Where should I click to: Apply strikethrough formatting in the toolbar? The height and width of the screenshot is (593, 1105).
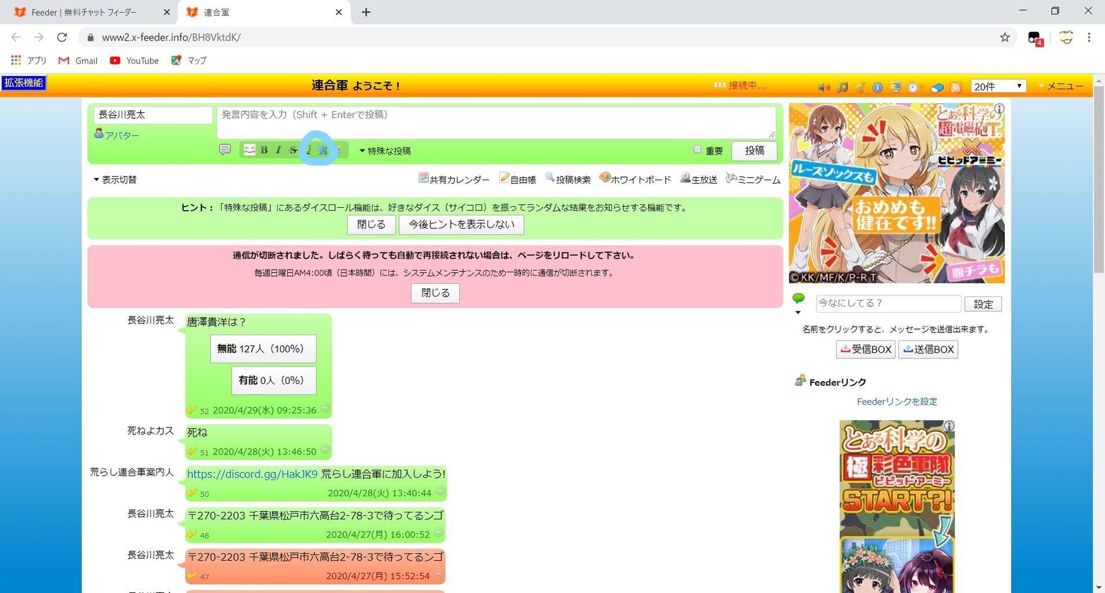[293, 150]
